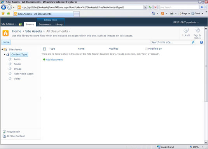Viewport: 208px width, 149px height.
Task: Click the site search magnifier icon
Action: pos(193,42)
